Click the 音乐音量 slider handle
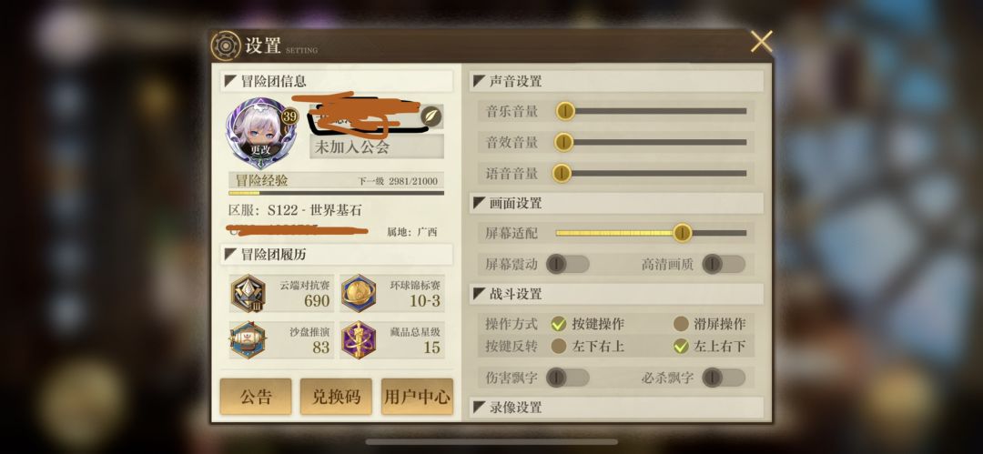 pyautogui.click(x=565, y=111)
